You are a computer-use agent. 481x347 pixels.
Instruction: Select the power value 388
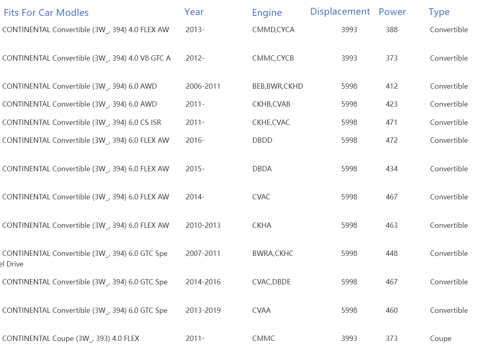point(391,30)
